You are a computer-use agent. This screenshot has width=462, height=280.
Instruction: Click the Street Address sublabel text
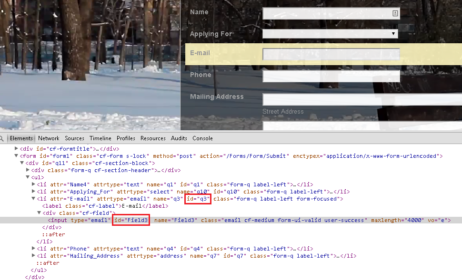coord(283,111)
